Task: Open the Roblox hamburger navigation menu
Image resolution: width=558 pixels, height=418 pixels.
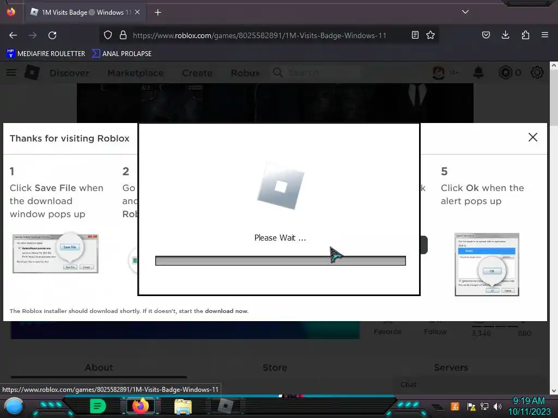Action: [x=11, y=72]
